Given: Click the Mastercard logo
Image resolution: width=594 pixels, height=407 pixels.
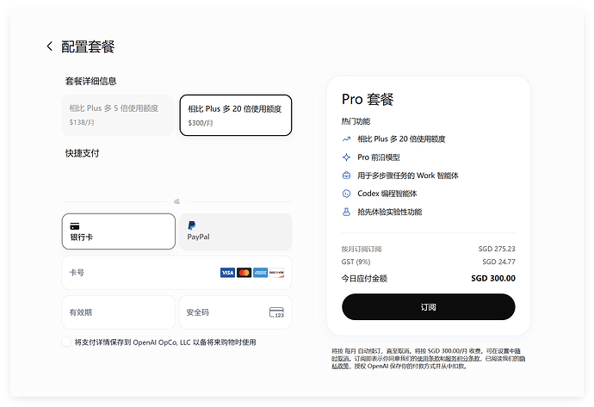Looking at the screenshot, I should tap(244, 273).
